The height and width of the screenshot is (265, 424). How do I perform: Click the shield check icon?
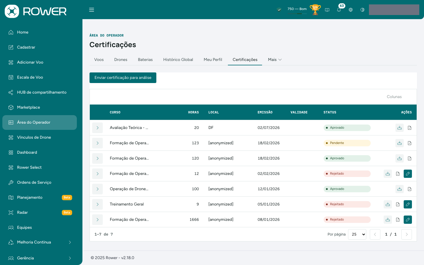point(279,10)
